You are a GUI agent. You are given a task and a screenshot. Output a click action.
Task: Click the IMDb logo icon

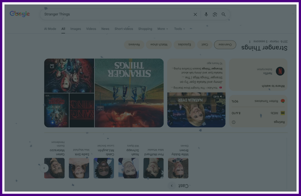pos(283,113)
